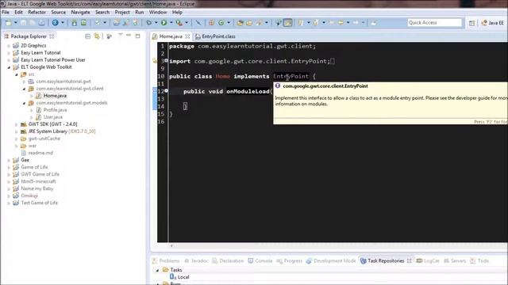Open the Console tab in bottom panel

tap(264, 260)
